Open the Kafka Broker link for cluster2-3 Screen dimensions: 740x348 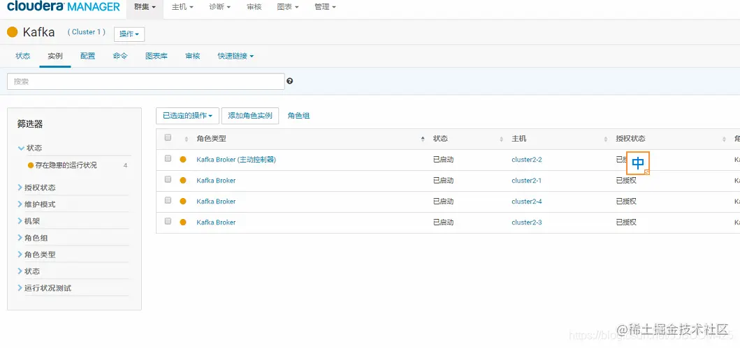coord(216,222)
